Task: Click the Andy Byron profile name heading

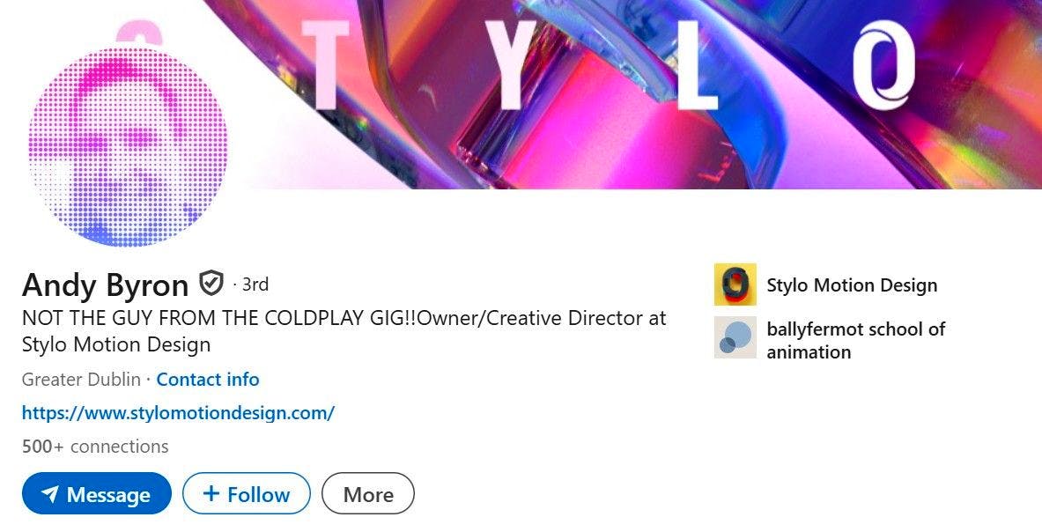Action: pos(105,284)
